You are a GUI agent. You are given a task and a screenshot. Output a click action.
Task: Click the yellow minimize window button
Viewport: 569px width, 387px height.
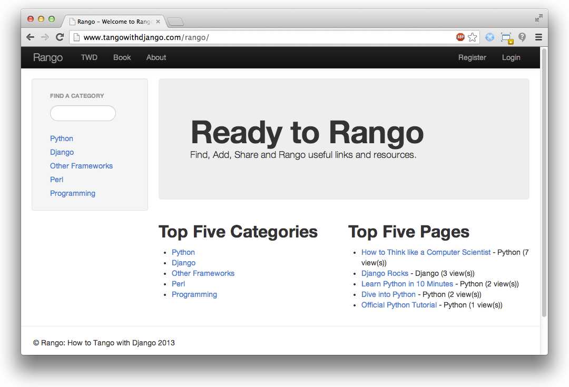[x=41, y=19]
